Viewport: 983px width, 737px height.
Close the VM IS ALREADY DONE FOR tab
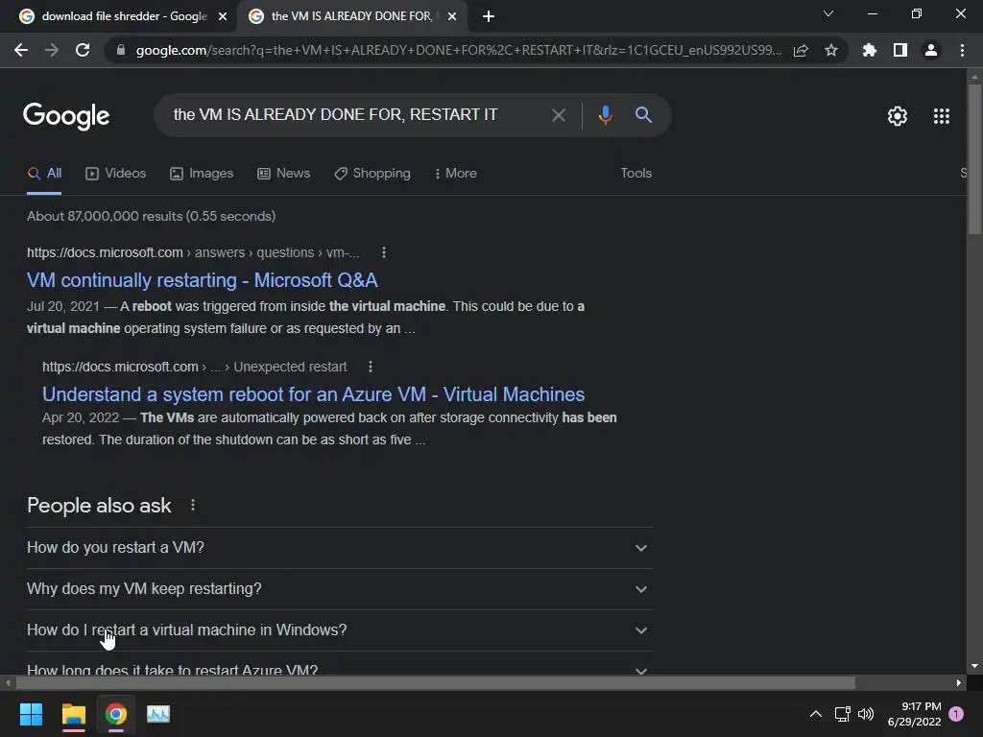[x=452, y=16]
